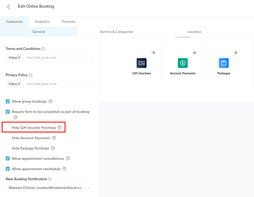Show help for Hide Gift Voucher Purchase
This screenshot has height=197, width=254.
tap(60, 127)
